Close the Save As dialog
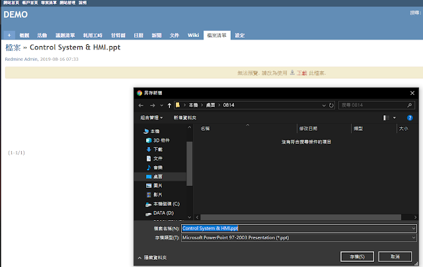 point(412,93)
